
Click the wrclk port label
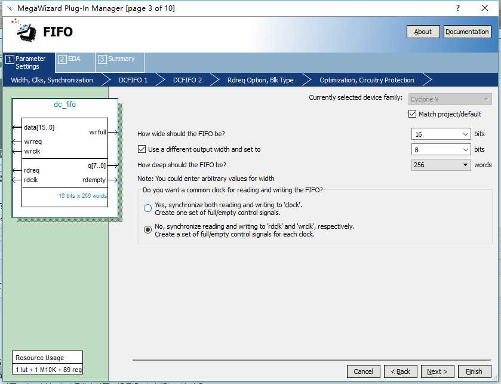tap(32, 152)
